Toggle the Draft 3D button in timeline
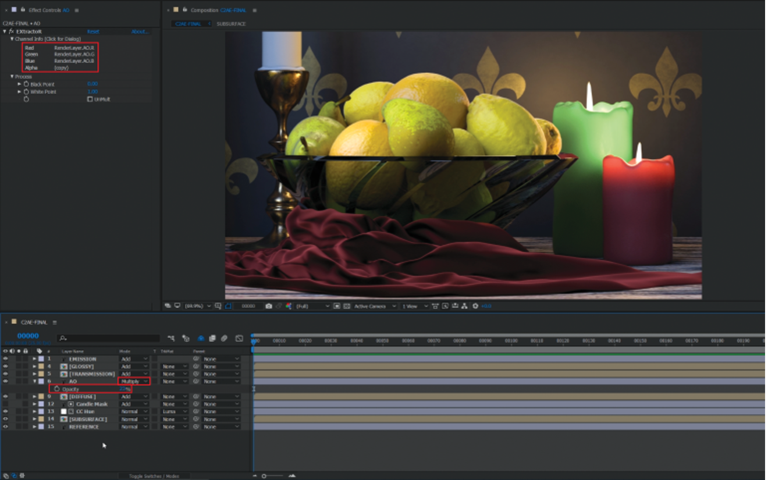The image size is (768, 480). tap(186, 338)
